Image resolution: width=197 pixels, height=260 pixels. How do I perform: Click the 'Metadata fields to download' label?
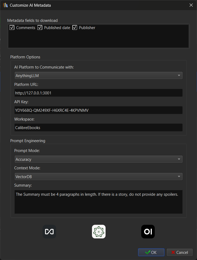(32, 21)
